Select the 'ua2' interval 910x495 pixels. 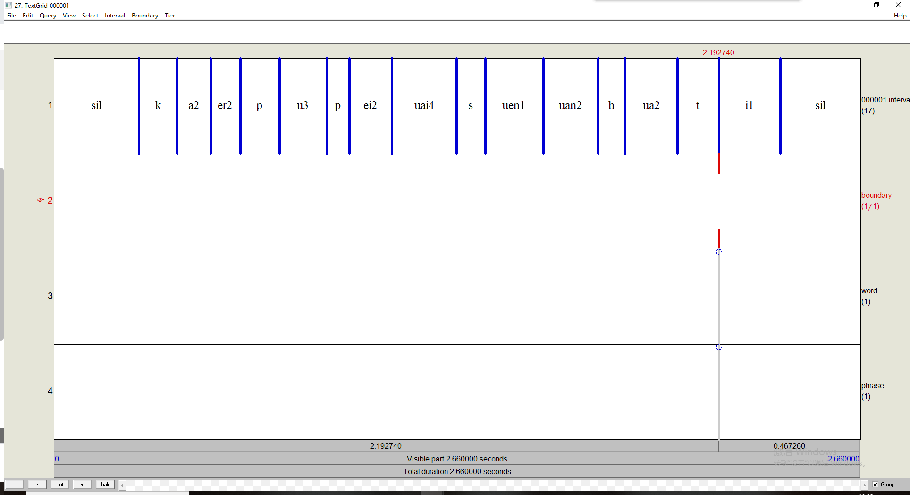651,106
